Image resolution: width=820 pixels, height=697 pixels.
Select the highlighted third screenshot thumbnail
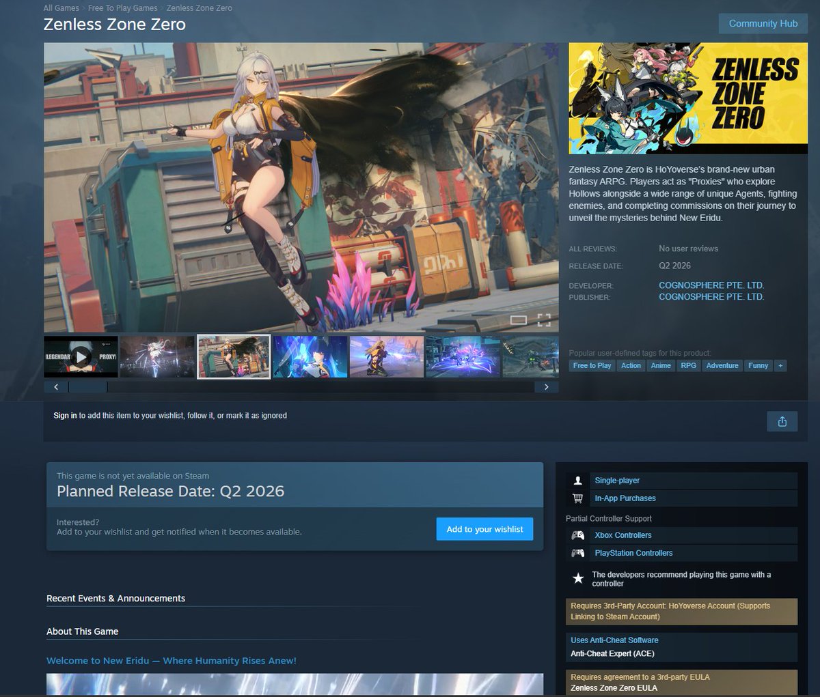tap(234, 356)
